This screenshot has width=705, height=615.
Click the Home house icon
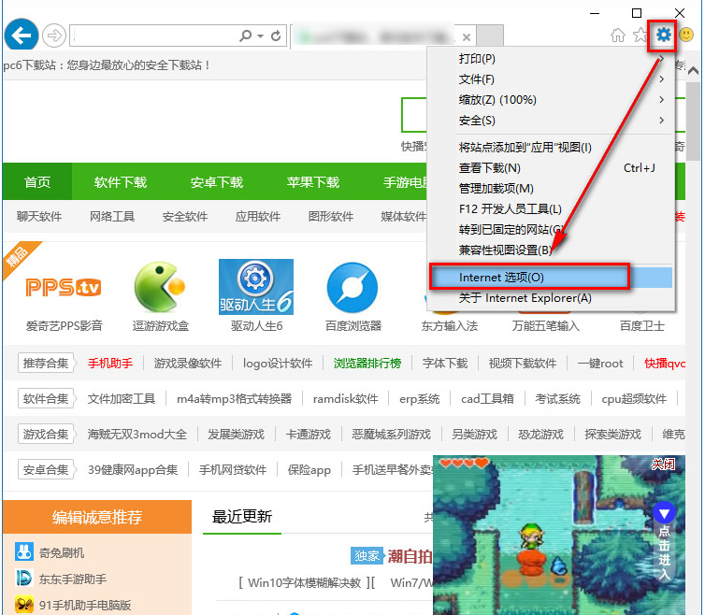618,36
